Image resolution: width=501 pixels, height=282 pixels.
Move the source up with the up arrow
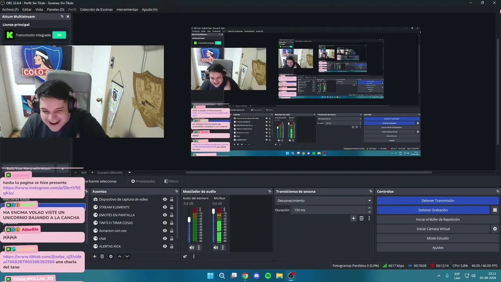120,257
